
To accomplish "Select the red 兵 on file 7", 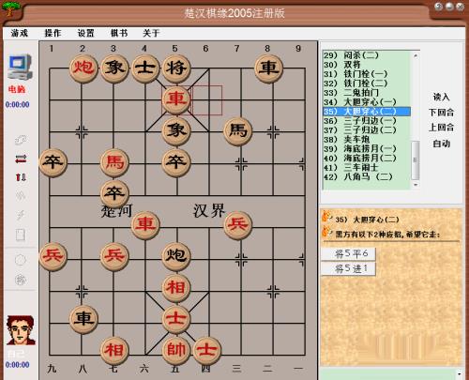I will (x=238, y=225).
